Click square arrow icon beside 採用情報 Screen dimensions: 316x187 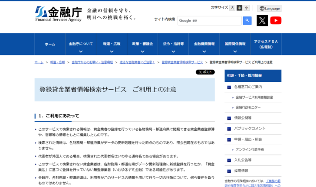click(x=229, y=171)
